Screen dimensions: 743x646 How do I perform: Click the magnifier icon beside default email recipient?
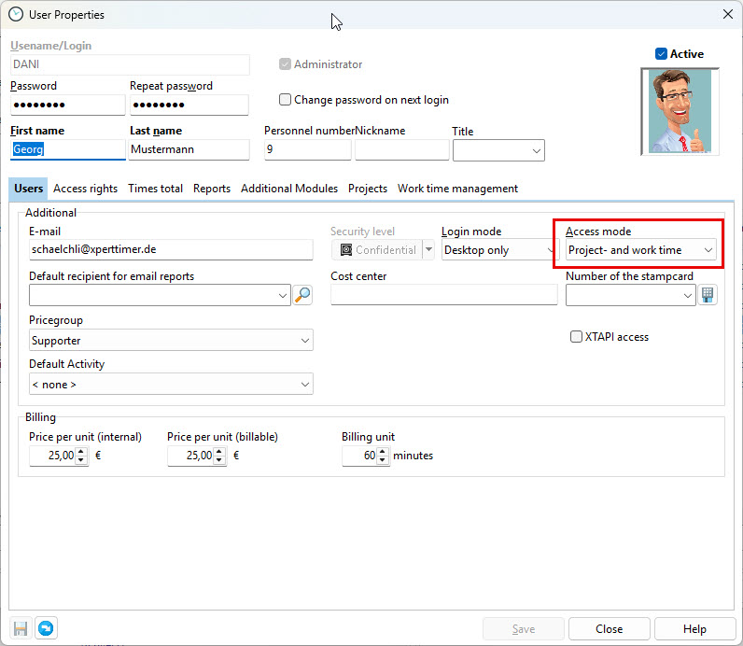(302, 295)
